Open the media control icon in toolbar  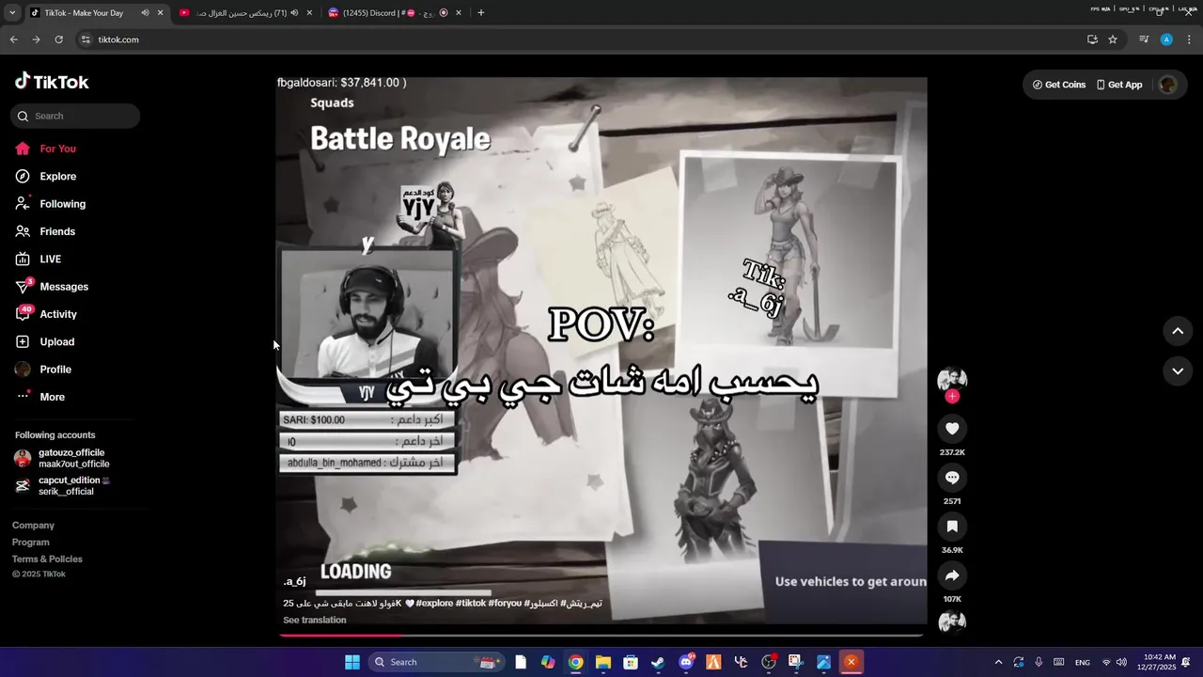point(1144,39)
